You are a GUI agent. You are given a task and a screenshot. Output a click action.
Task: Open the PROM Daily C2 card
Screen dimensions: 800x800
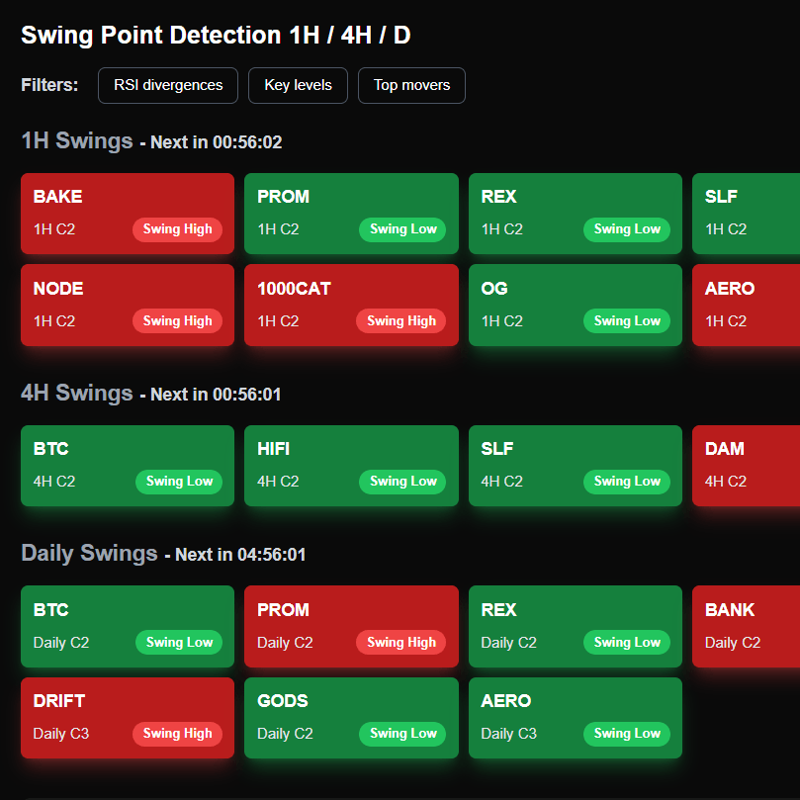pos(351,626)
